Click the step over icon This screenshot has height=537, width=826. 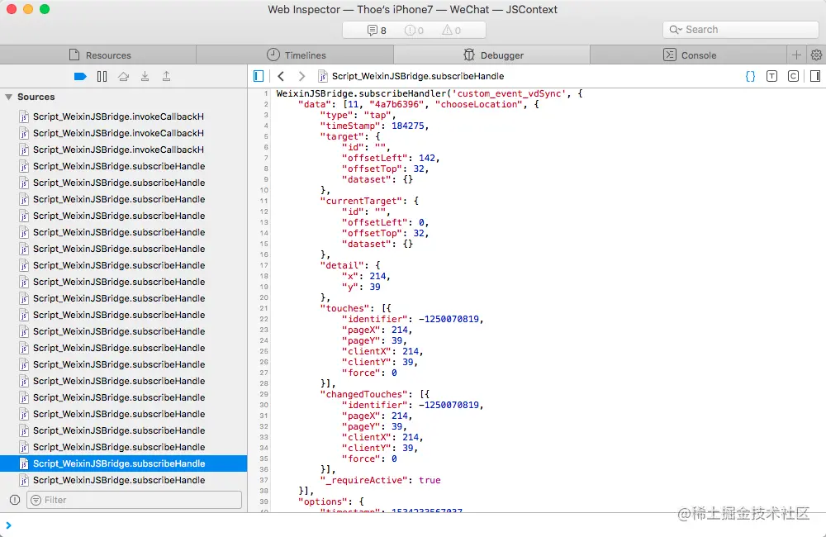[x=123, y=76]
